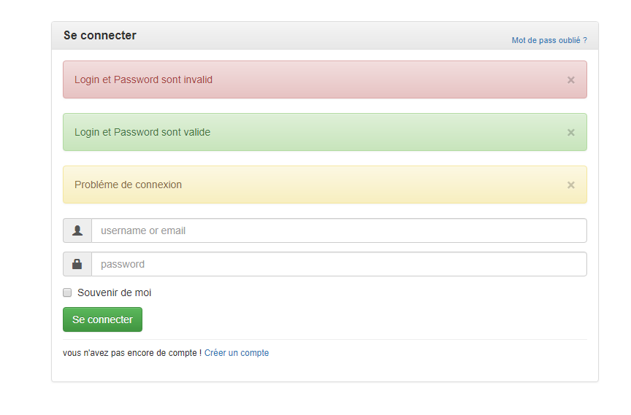Focus the password input field
The height and width of the screenshot is (415, 631).
(x=339, y=264)
